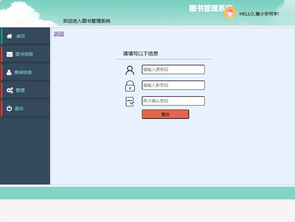This screenshot has height=222, width=295.
Task: Click the home icon beside 首页
Action: click(x=9, y=36)
